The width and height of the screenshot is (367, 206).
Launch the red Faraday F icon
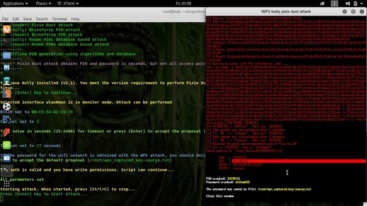(6, 132)
